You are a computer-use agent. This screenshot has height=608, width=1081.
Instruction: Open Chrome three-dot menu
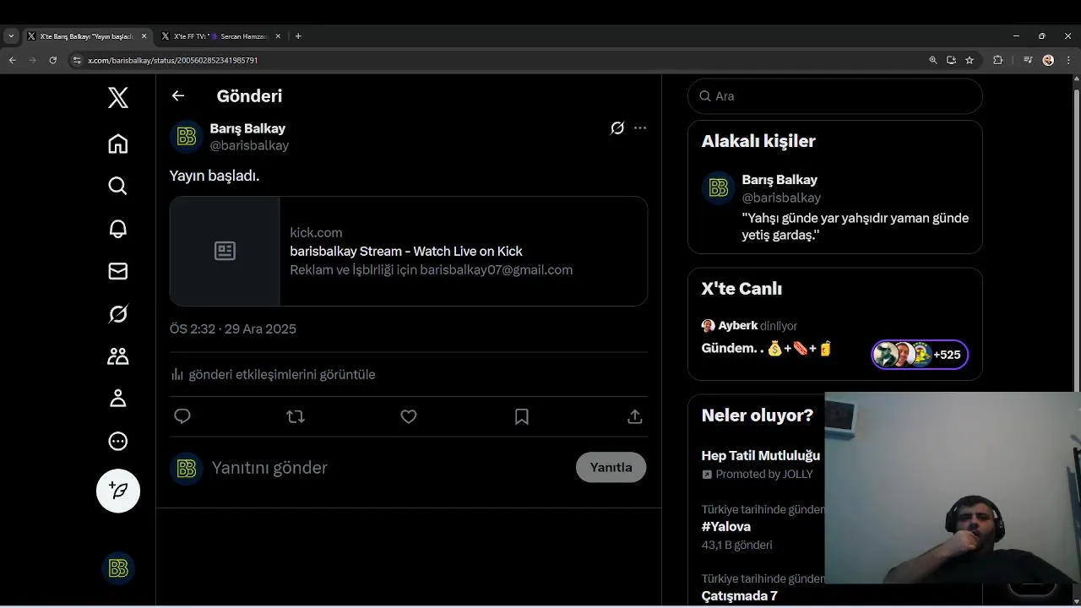pyautogui.click(x=1068, y=60)
